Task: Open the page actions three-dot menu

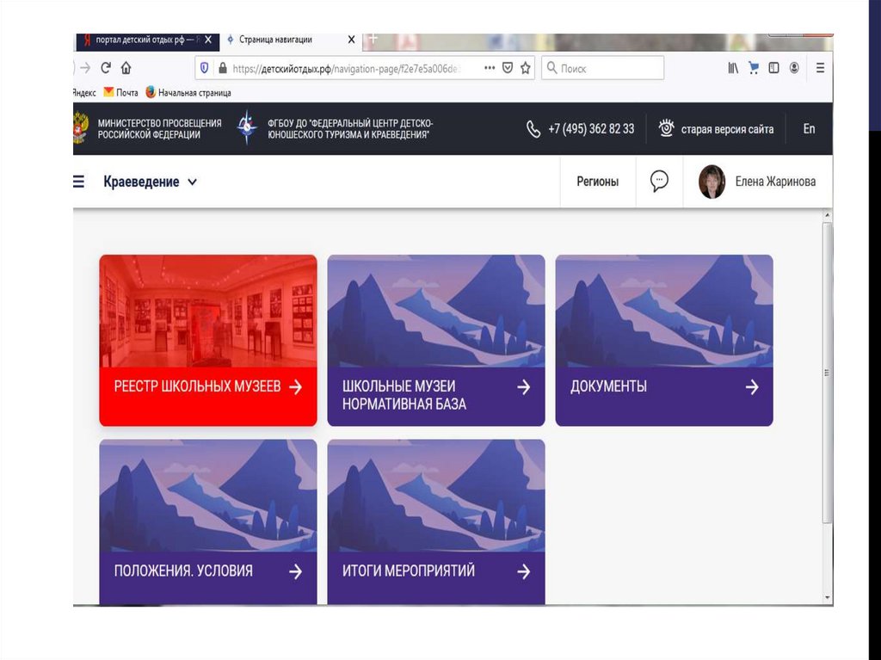Action: pos(490,68)
